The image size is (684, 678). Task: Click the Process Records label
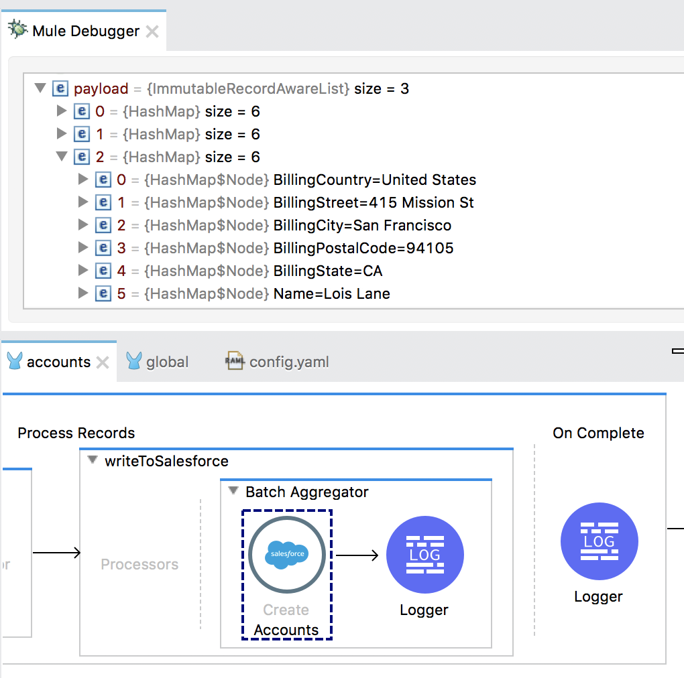point(76,433)
